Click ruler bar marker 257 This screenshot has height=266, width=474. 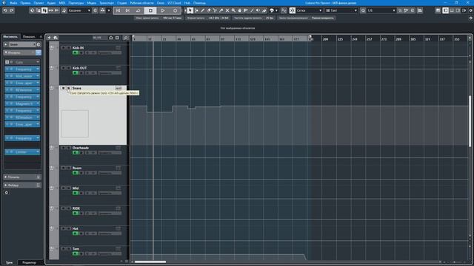pyautogui.click(x=370, y=39)
